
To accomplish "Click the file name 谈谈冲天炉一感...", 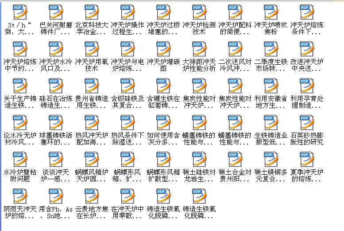I will click(56, 176).
